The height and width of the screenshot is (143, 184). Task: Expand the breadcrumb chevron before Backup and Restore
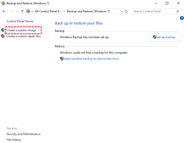coord(64,11)
